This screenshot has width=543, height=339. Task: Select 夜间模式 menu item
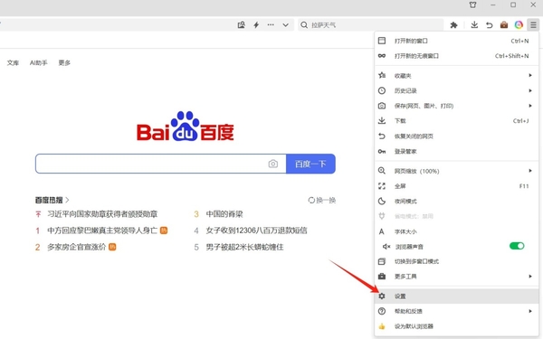(456, 201)
